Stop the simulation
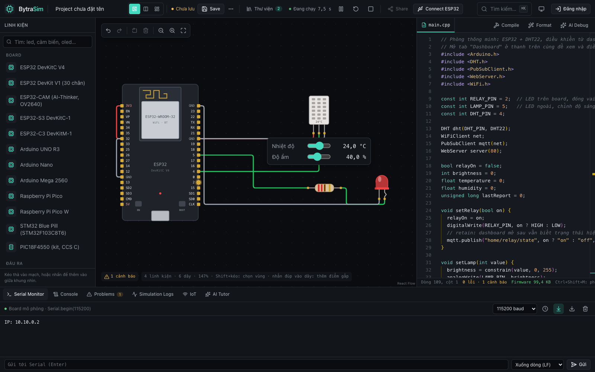The image size is (595, 372). coord(371,9)
